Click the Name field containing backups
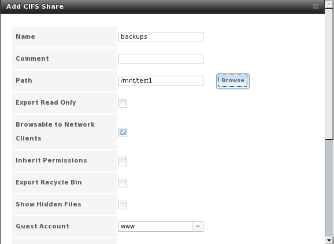Screen dimensions: 334x244 click(x=161, y=37)
